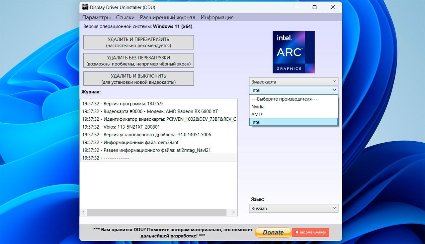Expand the Видеокарта device type dropdown
The image size is (425, 244).
294,82
